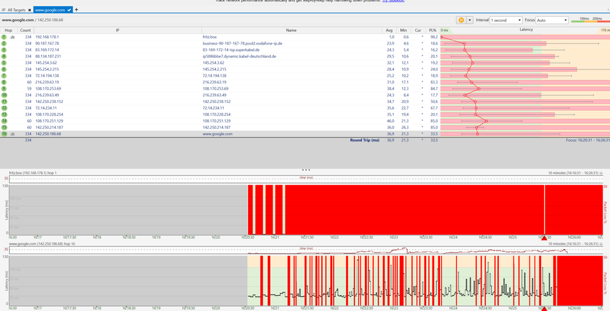The height and width of the screenshot is (311, 610).
Task: Click the green hop 12 number circle
Action: (x=4, y=108)
